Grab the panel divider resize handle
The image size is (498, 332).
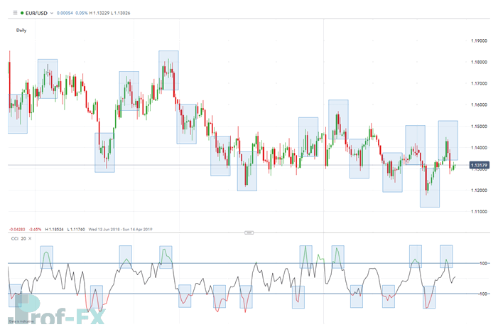point(249,232)
